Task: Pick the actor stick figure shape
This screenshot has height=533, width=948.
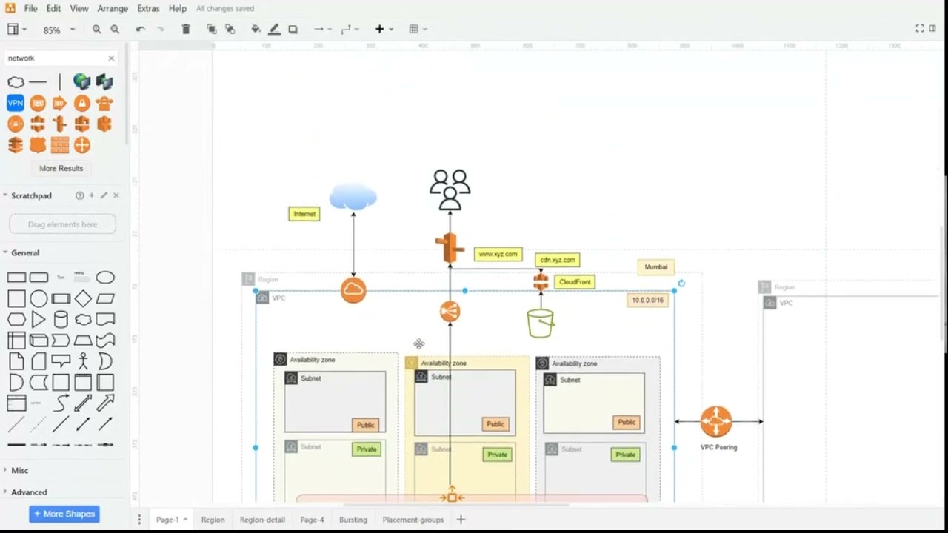Action: (83, 361)
